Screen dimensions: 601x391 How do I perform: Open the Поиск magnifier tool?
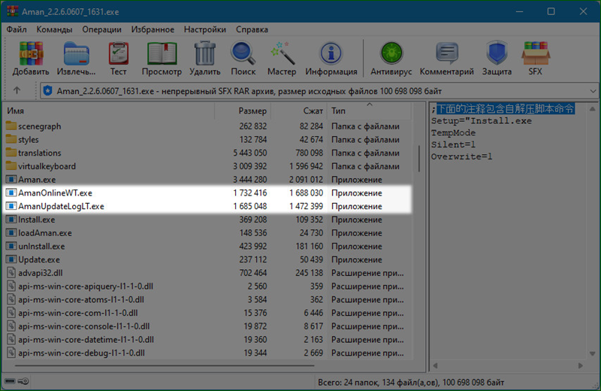[x=243, y=53]
